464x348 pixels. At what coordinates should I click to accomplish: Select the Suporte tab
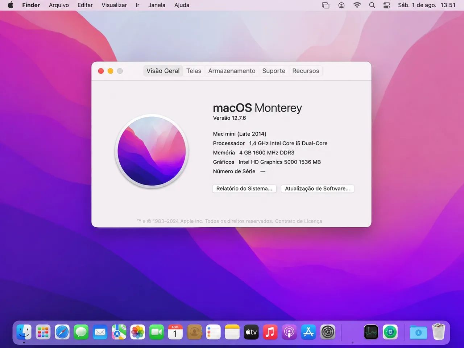(x=274, y=71)
